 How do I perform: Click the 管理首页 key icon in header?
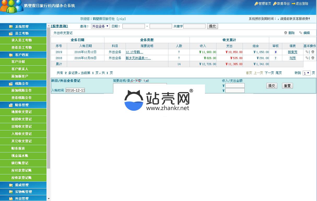256,4
